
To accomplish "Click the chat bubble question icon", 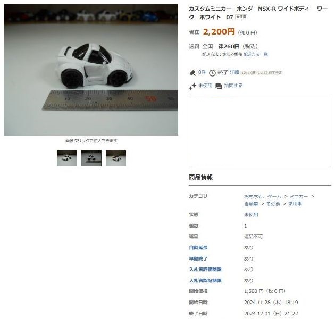I will [x=219, y=86].
